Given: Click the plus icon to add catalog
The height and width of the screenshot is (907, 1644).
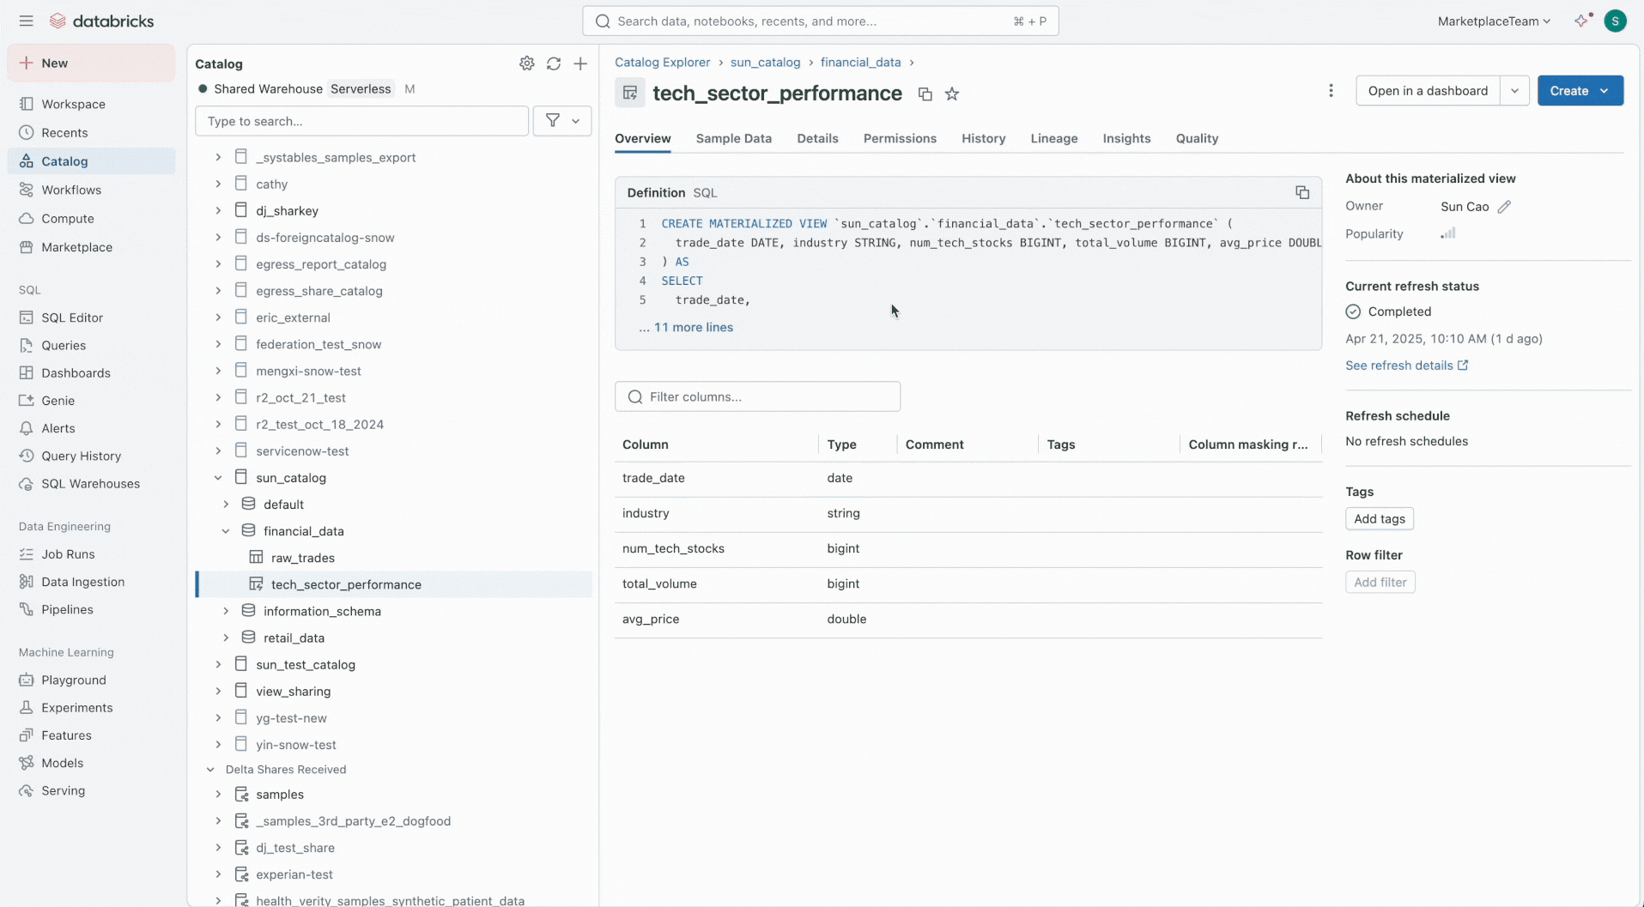Looking at the screenshot, I should tap(580, 63).
